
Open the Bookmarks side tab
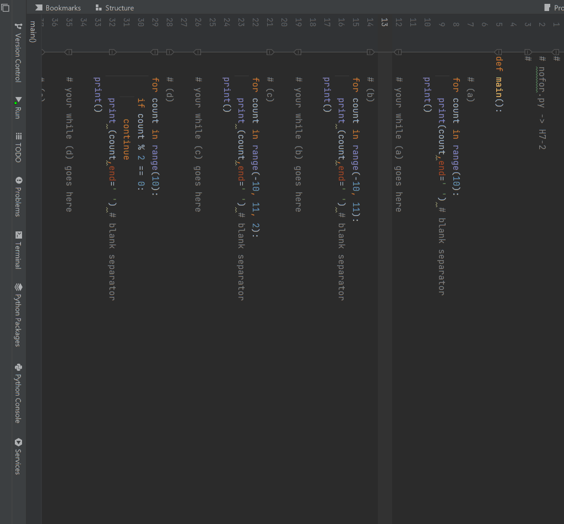pos(58,8)
